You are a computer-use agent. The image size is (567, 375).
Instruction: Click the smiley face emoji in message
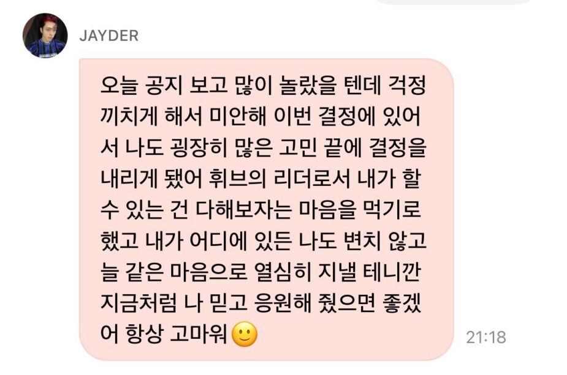click(245, 335)
